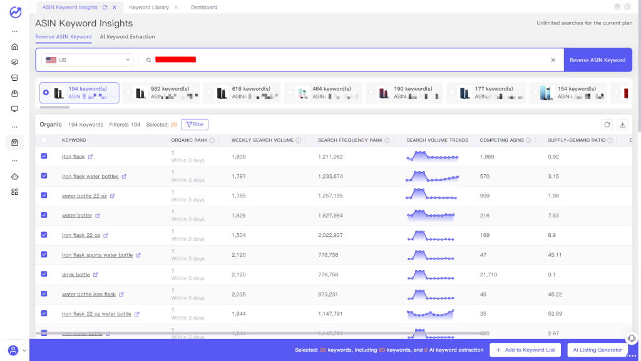641x361 pixels.
Task: Switch to the Keyword Library tab
Action: [149, 8]
